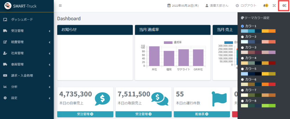This screenshot has width=290, height=119.
Task: Open the theme settings gears icon
Action: pos(283,5)
